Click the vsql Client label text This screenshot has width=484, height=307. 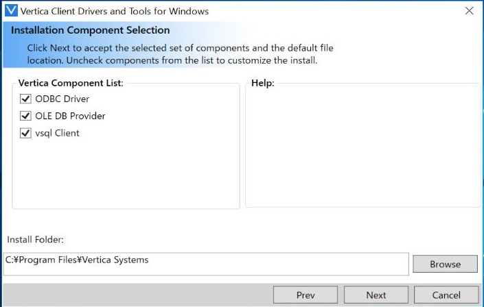coord(57,134)
